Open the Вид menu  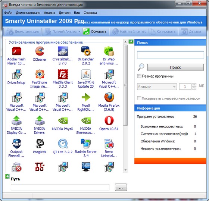pyautogui.click(x=77, y=13)
